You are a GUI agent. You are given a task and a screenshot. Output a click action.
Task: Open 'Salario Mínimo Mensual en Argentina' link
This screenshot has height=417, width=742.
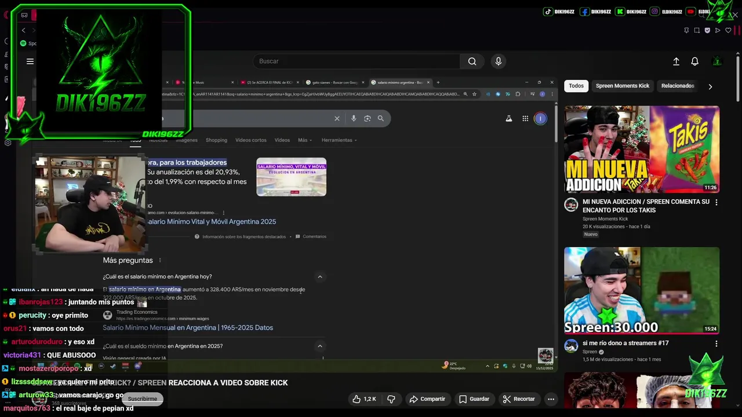[188, 328]
